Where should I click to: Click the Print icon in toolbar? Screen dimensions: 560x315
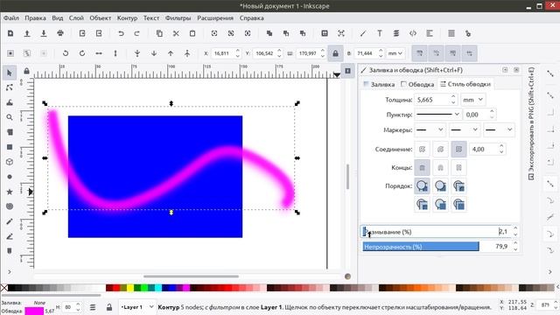point(60,33)
